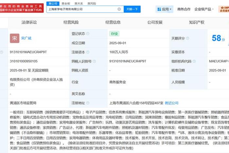Select the credit code 91310101MAEUCR4P9T in first column
This screenshot has width=229, height=153.
(x=28, y=52)
